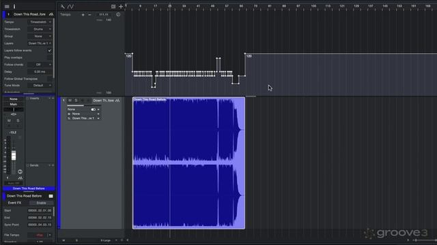Screen dimensions: 437x245
Task: Select Down This Road Before audio event
Action: click(188, 163)
